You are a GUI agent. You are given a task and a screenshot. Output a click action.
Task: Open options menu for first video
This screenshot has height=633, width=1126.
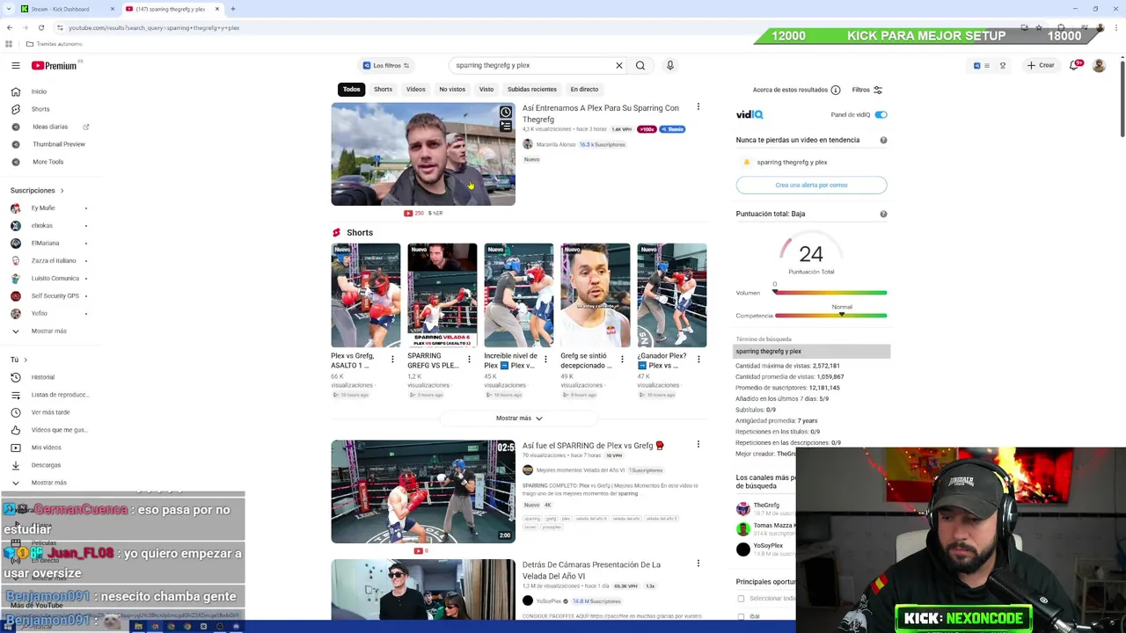tap(698, 107)
